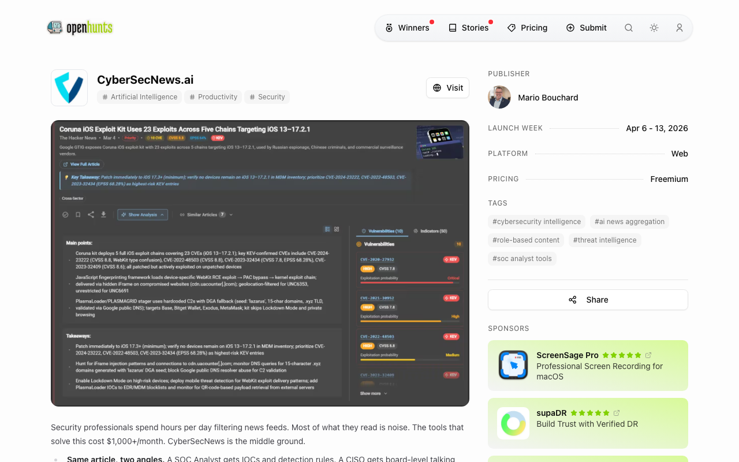Open the product screenshot preview image
This screenshot has height=462, width=739.
coord(260,263)
